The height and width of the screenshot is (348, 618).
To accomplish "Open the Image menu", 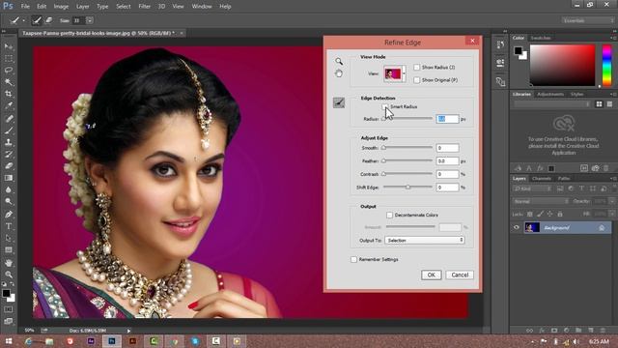I will [61, 7].
